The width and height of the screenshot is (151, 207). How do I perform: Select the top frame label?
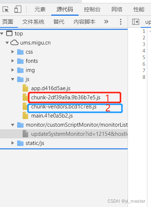click(19, 34)
